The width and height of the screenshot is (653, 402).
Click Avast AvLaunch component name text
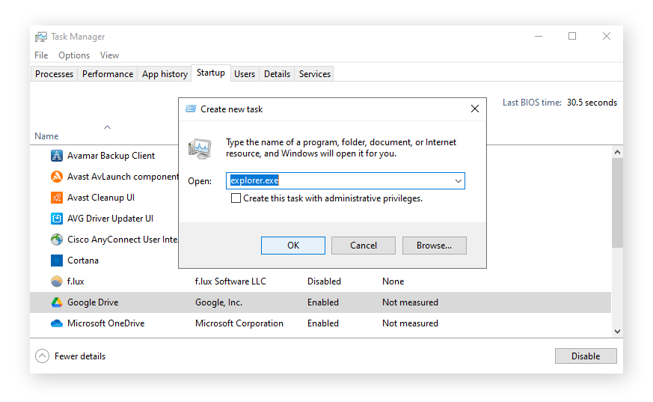point(123,177)
